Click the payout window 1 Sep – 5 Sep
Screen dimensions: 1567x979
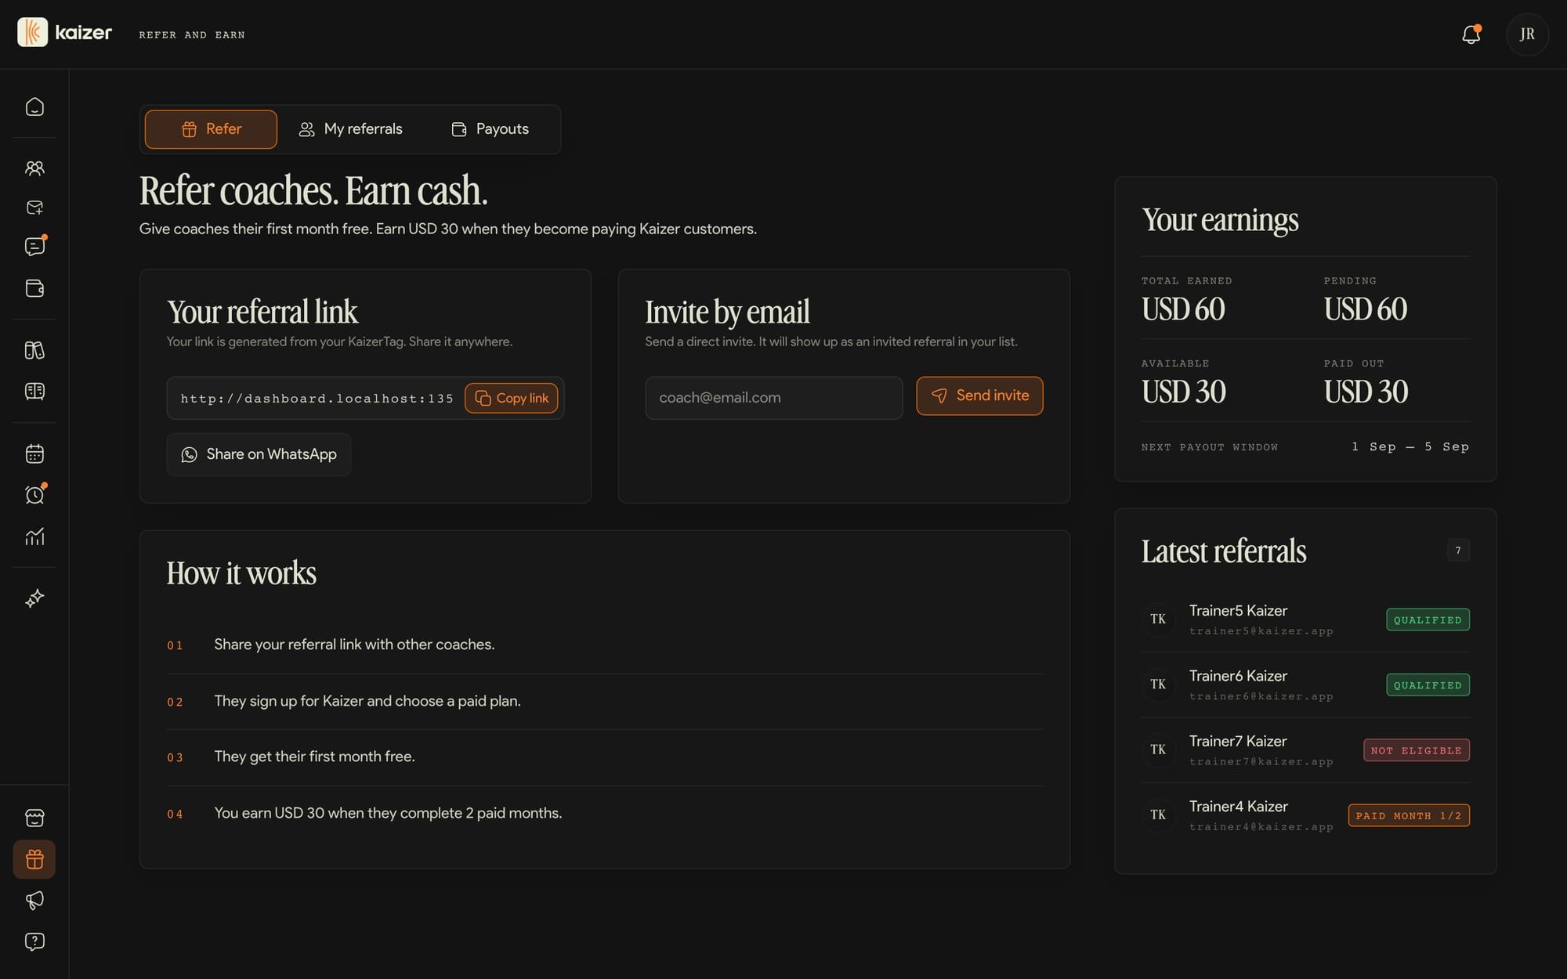1410,446
